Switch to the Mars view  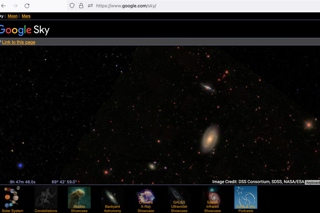coord(26,16)
